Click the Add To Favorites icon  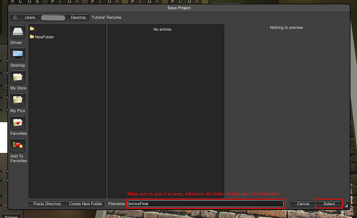18,145
